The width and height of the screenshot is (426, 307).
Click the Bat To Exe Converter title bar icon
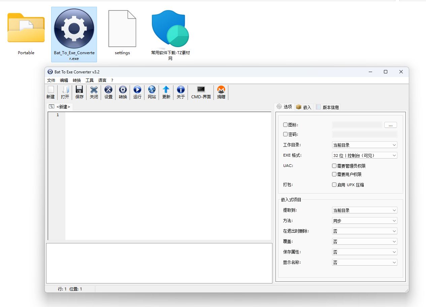(50, 72)
